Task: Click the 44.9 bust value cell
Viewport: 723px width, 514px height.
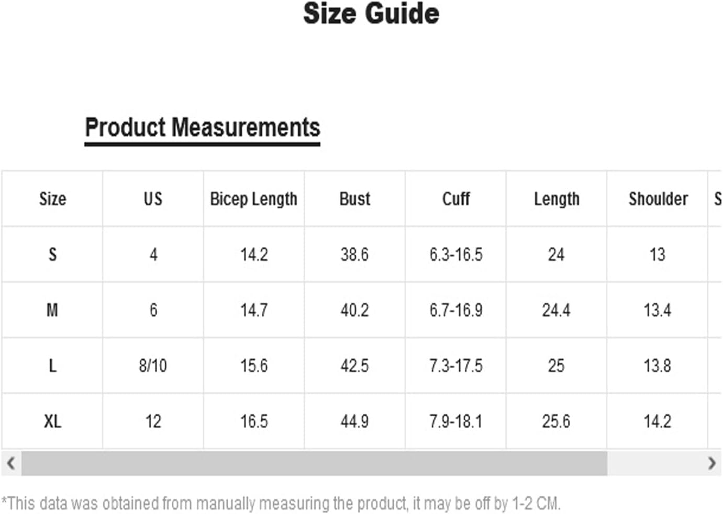Action: 354,421
